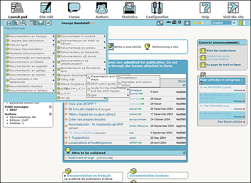This screenshot has width=251, height=183.
Task: Open Gestionnaire de bugs site link
Action: pyautogui.click(x=81, y=157)
